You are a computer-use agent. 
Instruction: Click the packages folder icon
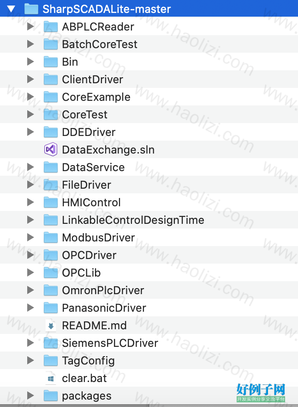click(x=51, y=395)
